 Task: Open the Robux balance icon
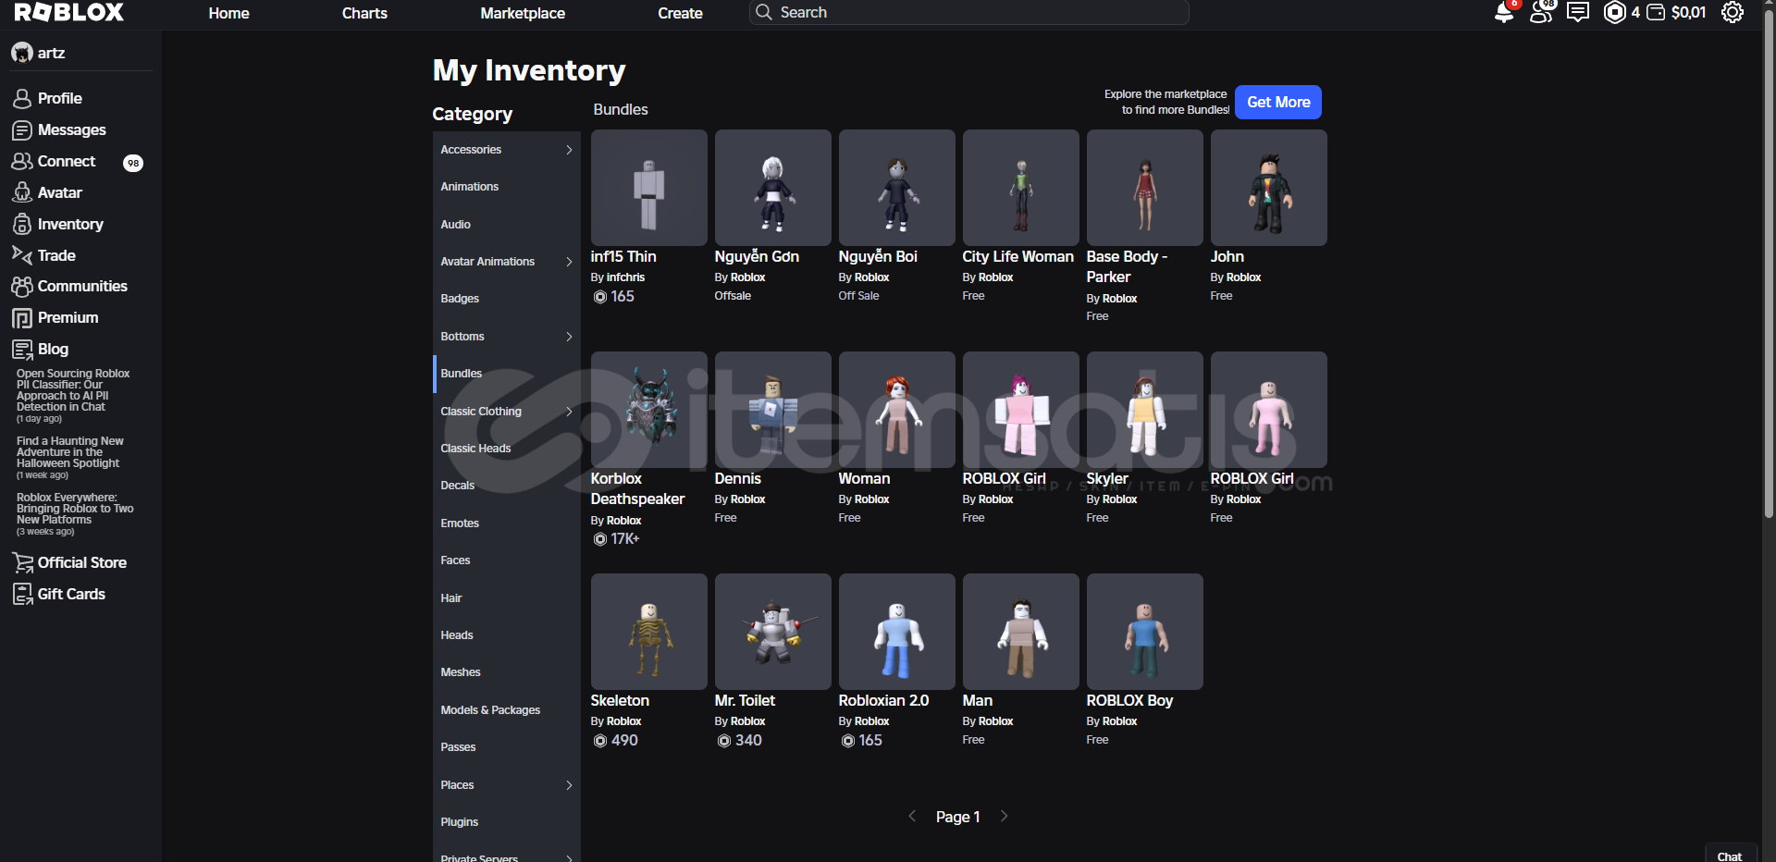tap(1614, 13)
